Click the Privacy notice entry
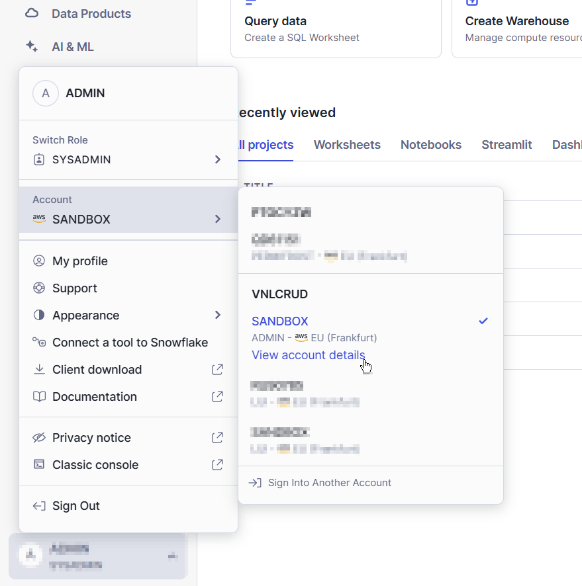The height and width of the screenshot is (586, 582). pyautogui.click(x=128, y=438)
